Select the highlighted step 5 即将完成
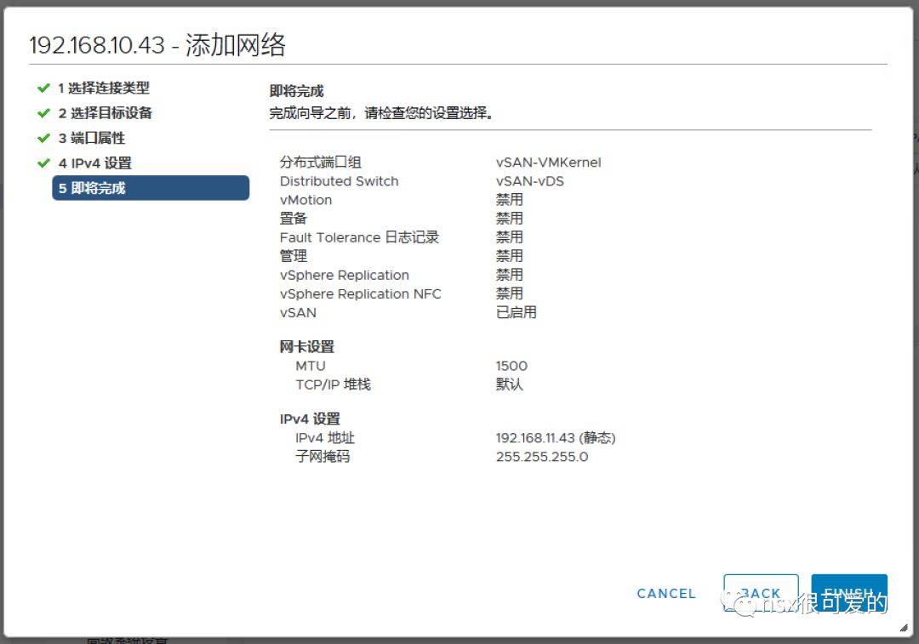The width and height of the screenshot is (919, 644). coord(150,188)
